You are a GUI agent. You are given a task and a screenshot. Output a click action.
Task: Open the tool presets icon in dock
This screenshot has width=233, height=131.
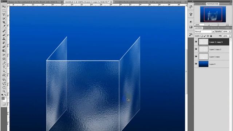191,35
